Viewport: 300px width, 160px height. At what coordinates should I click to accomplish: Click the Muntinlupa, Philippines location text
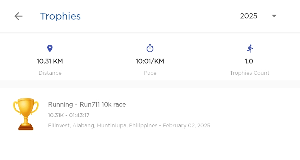[127, 125]
